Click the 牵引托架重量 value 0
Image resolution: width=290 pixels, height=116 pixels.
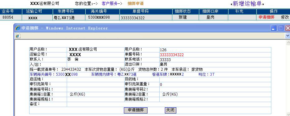161,85
